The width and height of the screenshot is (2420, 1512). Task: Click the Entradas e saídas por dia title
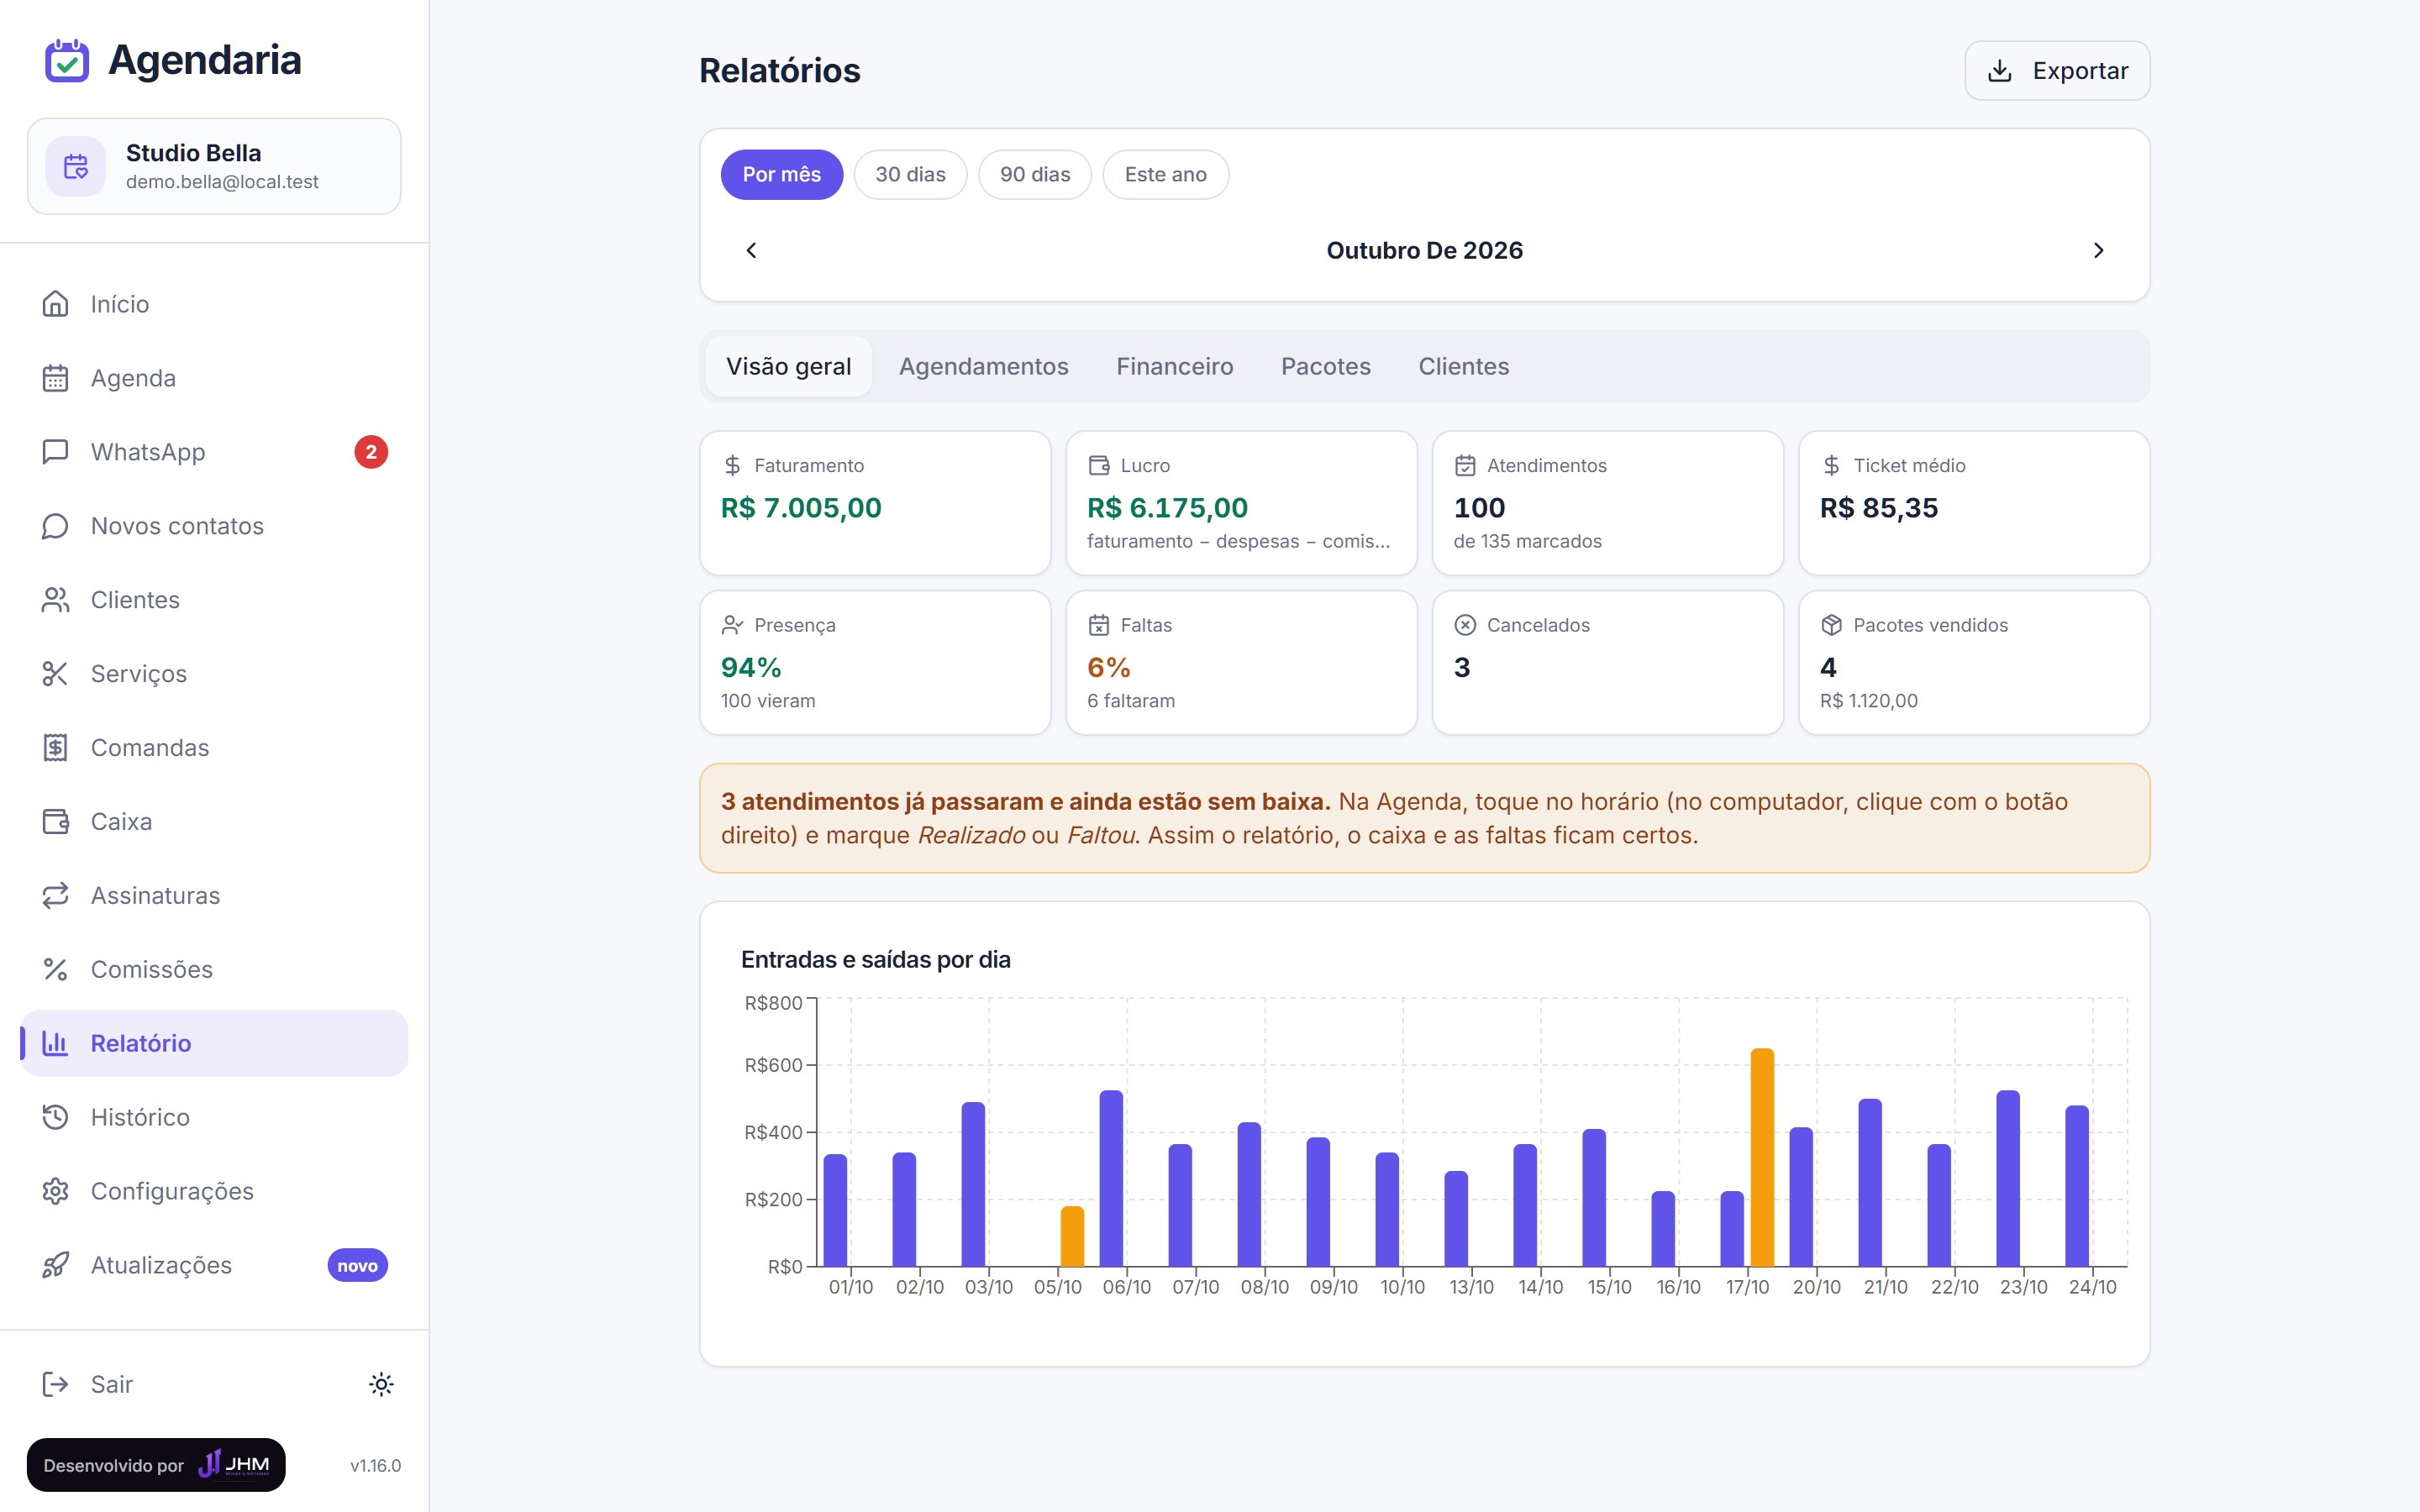pos(875,960)
